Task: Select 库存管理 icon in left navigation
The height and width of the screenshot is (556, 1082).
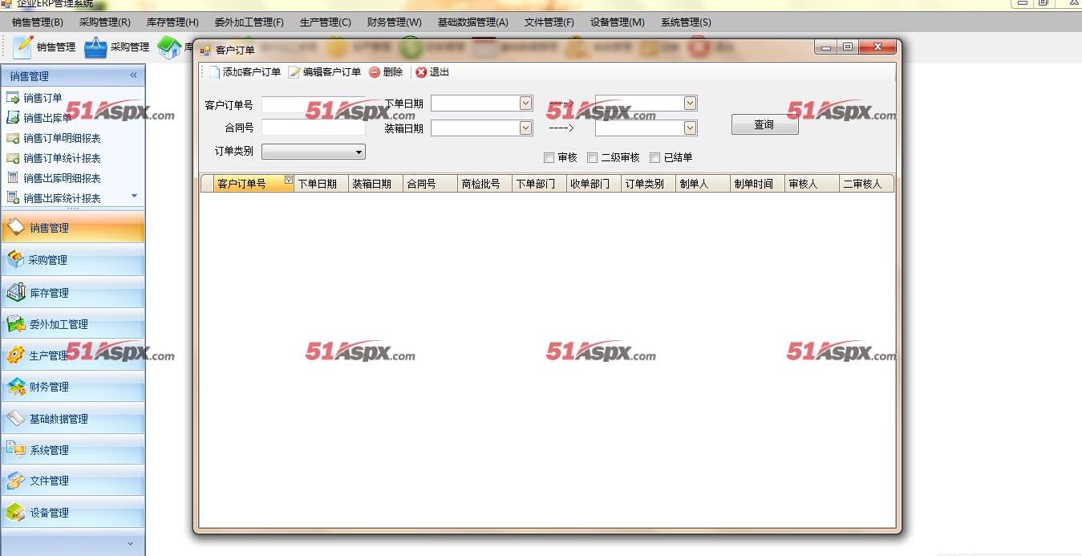Action: pyautogui.click(x=16, y=293)
